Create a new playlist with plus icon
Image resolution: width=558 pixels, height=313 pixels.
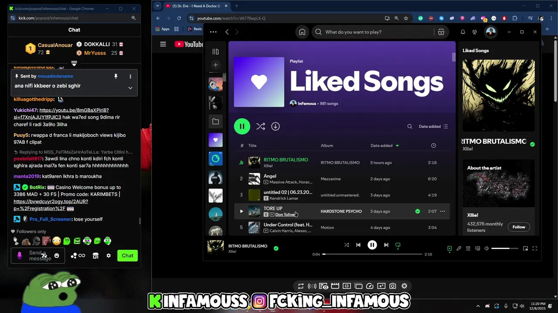click(215, 65)
